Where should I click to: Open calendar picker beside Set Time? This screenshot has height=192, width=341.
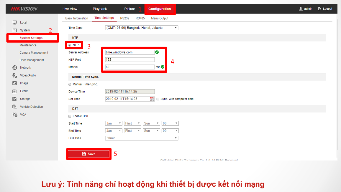point(152,99)
